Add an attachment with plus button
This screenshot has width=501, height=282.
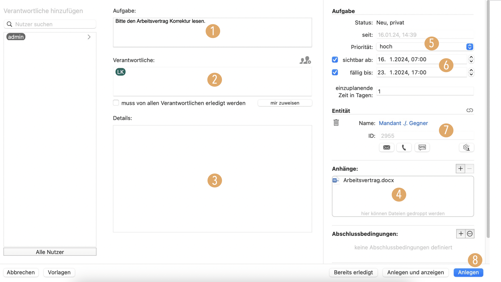460,169
